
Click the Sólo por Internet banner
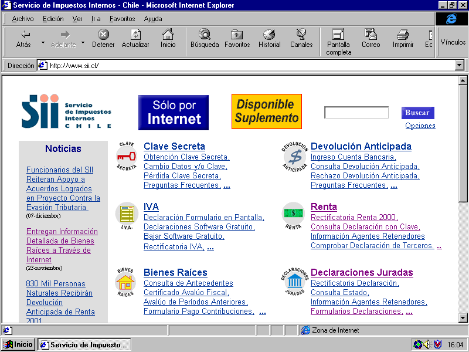tap(174, 113)
